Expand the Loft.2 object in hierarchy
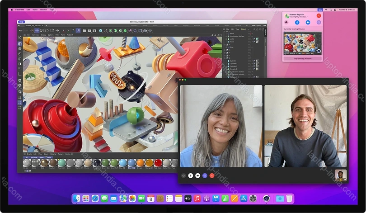This screenshot has width=366, height=213. coord(226,39)
